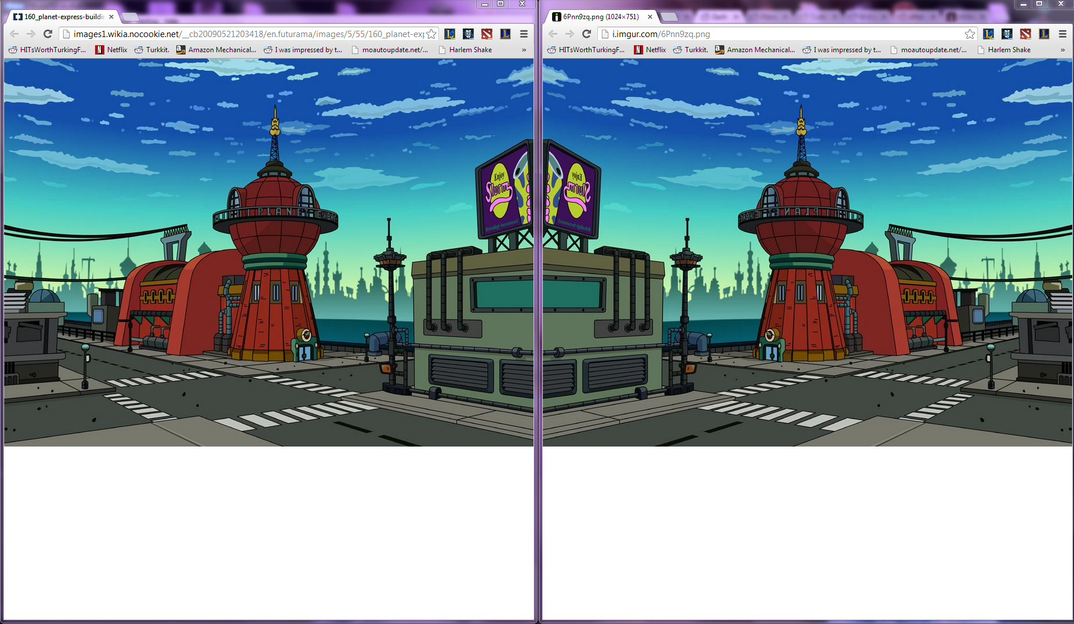Open HITsWorthTurkingF... bookmark in wikia window
The image size is (1074, 624).
(47, 50)
